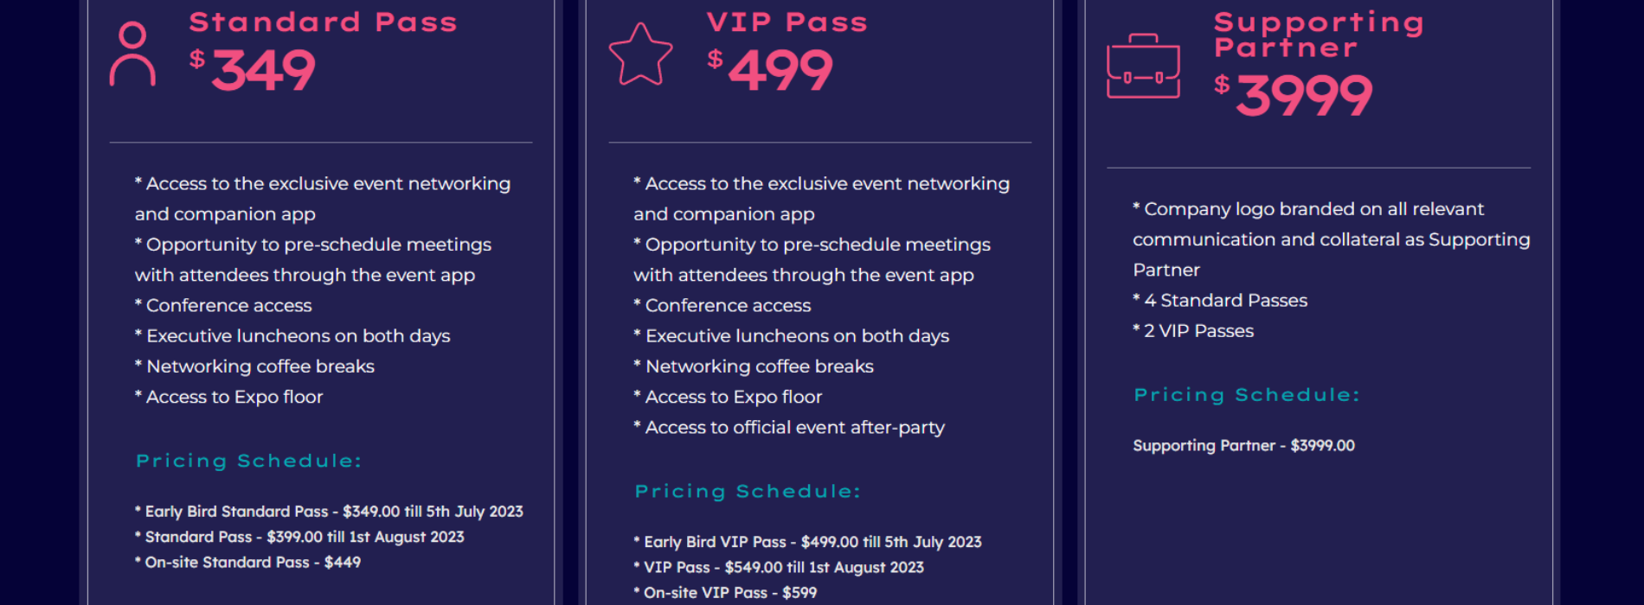Select the Supporting Partner heading
This screenshot has height=605, width=1644.
coord(1318,35)
